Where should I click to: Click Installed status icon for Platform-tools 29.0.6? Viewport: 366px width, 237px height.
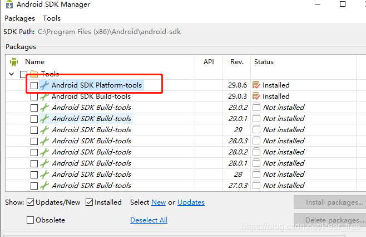point(256,85)
